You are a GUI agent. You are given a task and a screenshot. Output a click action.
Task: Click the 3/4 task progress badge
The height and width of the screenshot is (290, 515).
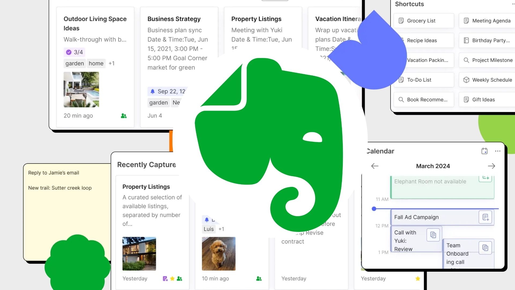click(x=75, y=52)
